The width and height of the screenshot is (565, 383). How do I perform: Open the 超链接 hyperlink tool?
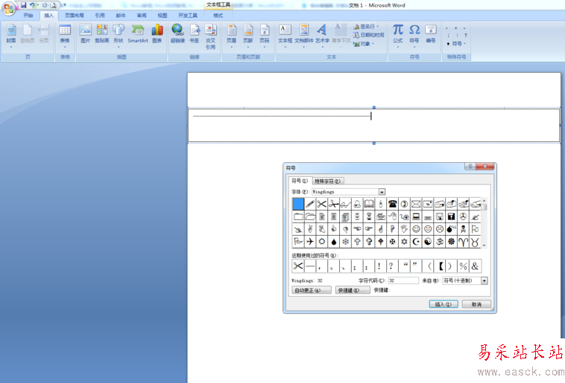click(x=177, y=33)
